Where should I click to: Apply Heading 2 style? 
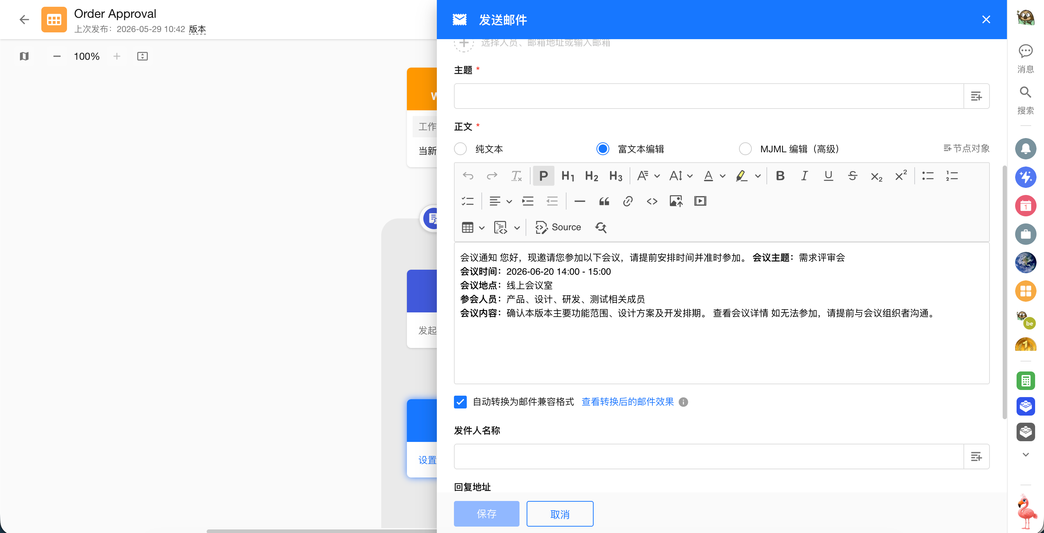tap(592, 176)
